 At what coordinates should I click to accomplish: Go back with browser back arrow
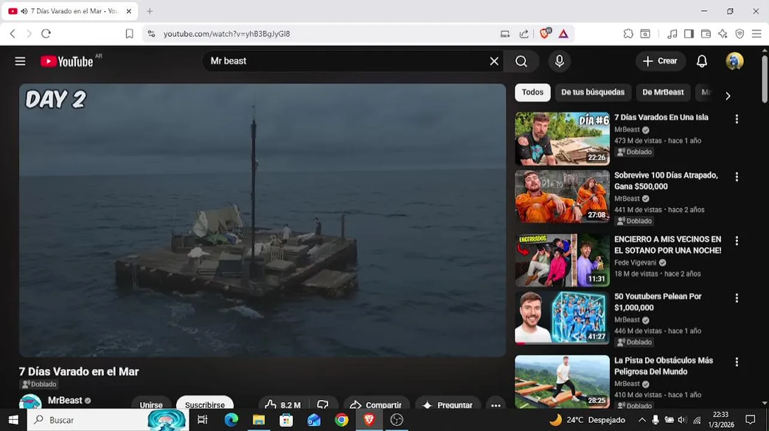coord(13,34)
